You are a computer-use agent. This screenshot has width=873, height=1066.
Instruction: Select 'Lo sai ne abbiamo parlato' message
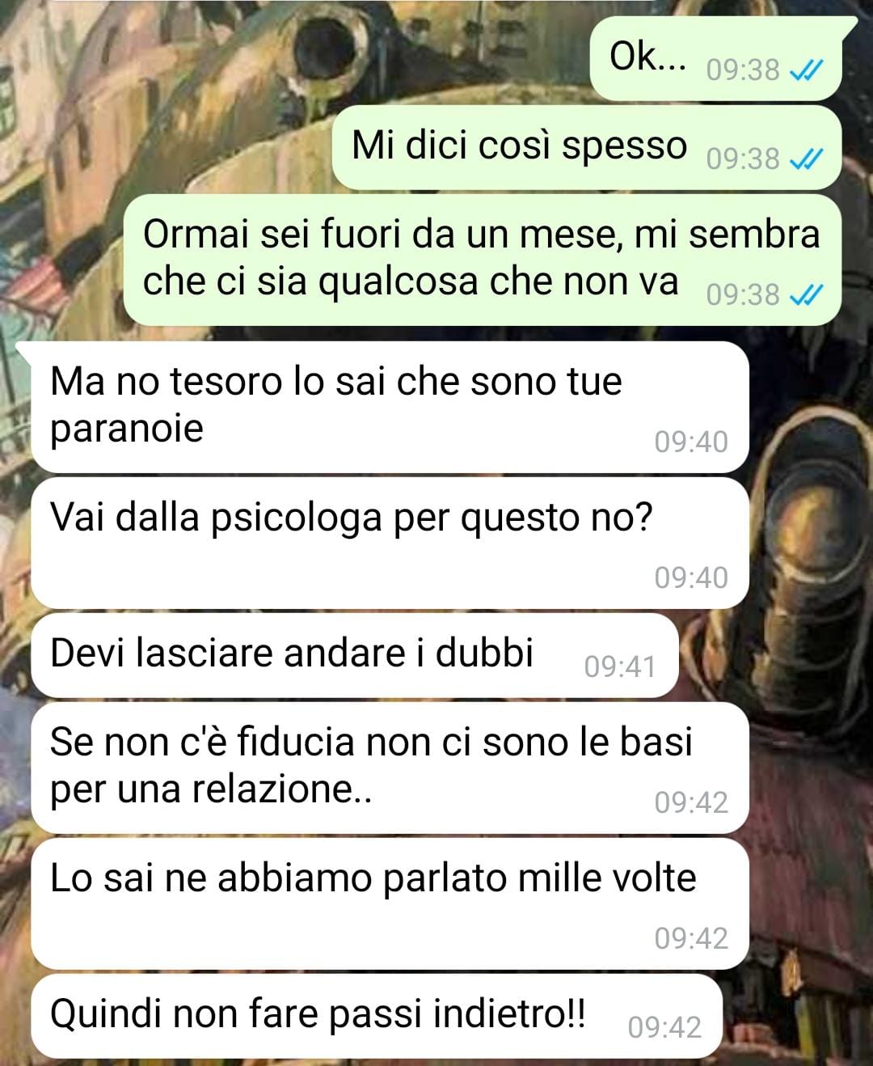390,903
